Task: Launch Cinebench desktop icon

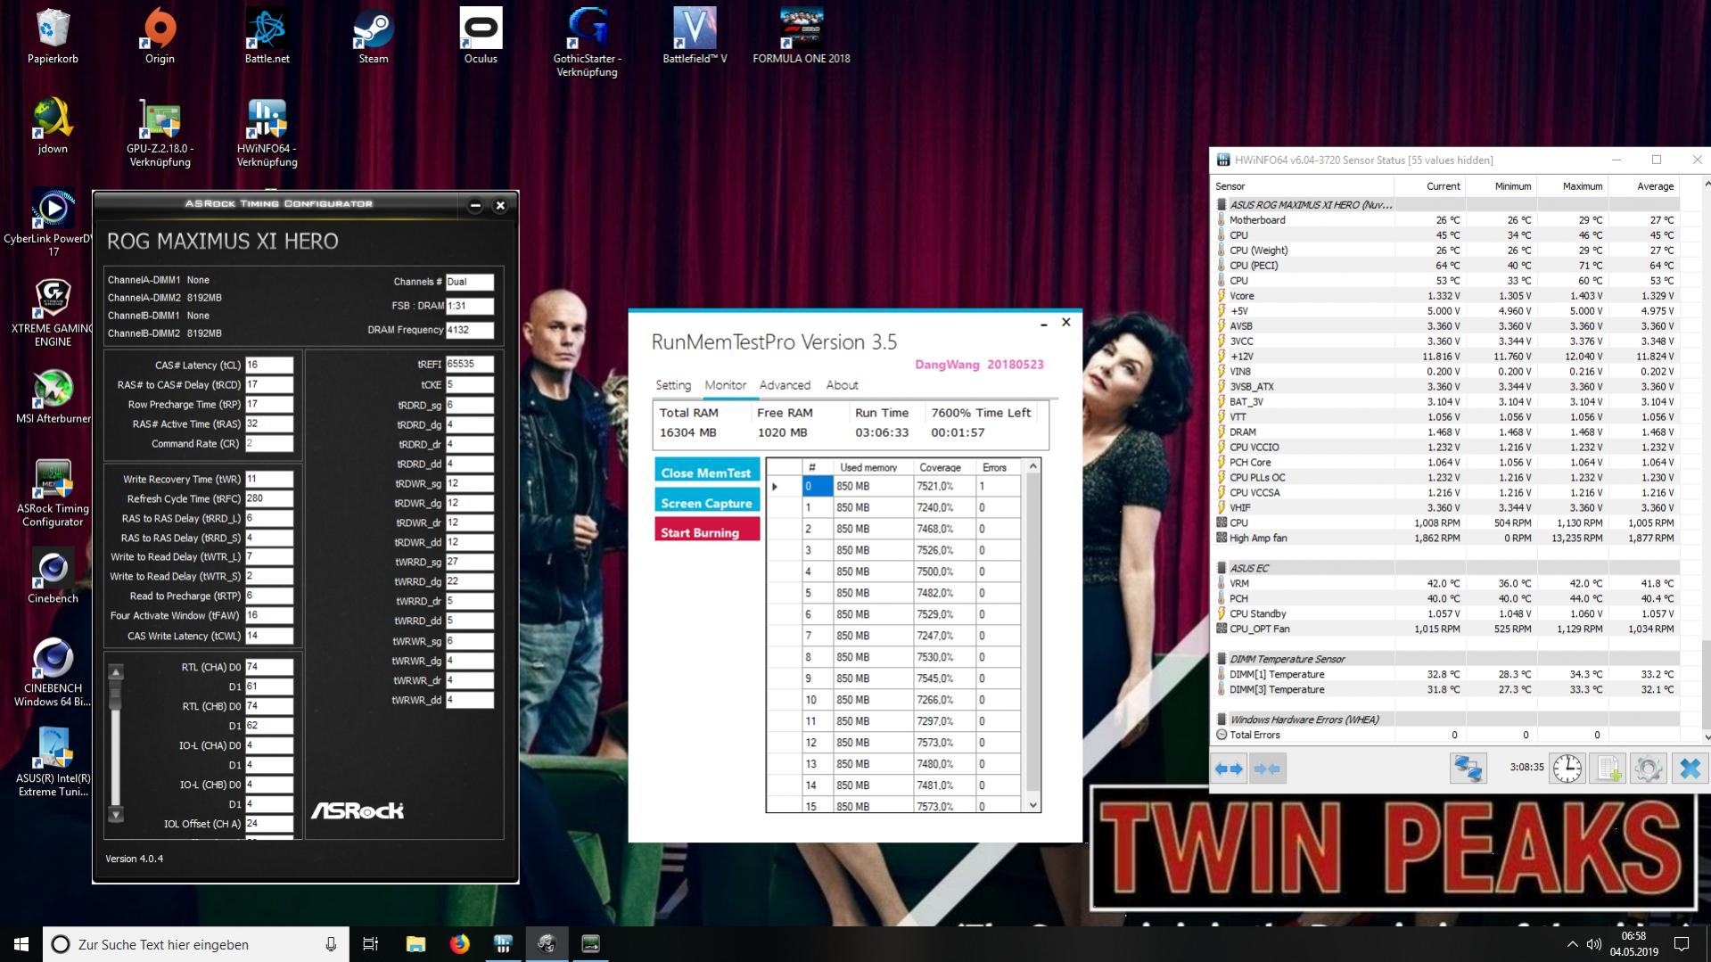Action: 53,576
